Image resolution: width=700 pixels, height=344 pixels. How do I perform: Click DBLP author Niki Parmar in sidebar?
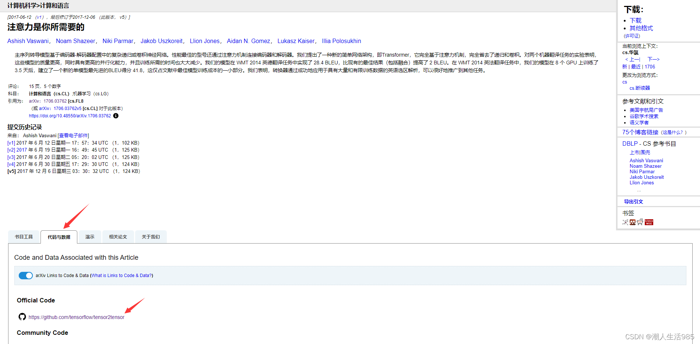(642, 172)
